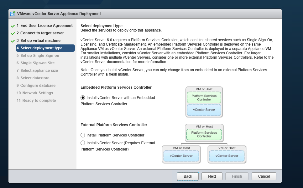Choose Install vCenter Server (Requires External) radio
This screenshot has height=188, width=303.
[x=83, y=143]
